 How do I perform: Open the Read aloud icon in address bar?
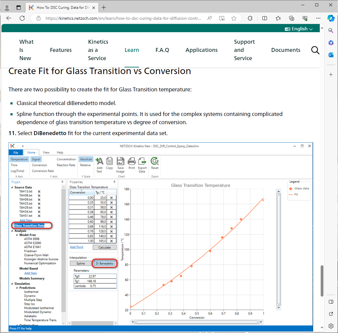(210, 18)
